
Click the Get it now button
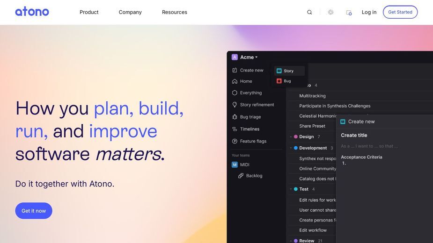click(x=34, y=211)
